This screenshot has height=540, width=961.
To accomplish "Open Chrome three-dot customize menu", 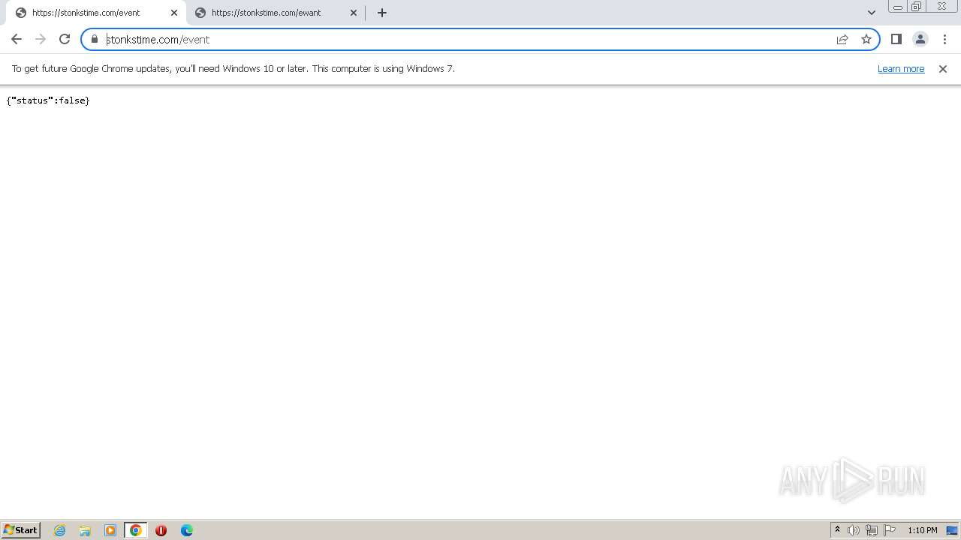I will pyautogui.click(x=944, y=39).
